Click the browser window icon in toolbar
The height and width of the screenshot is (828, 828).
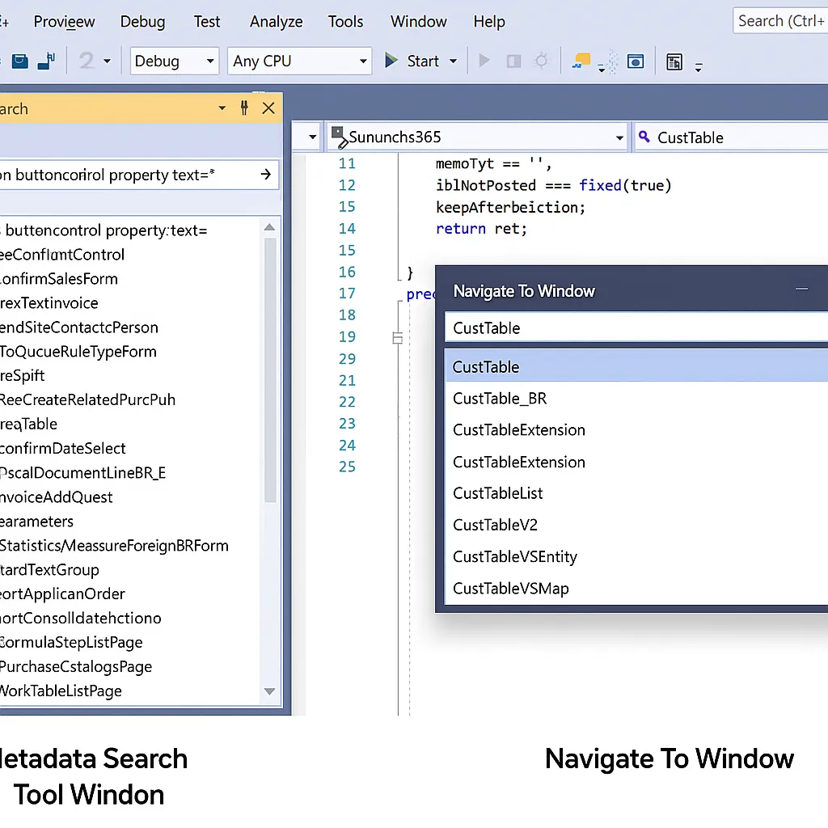point(636,61)
